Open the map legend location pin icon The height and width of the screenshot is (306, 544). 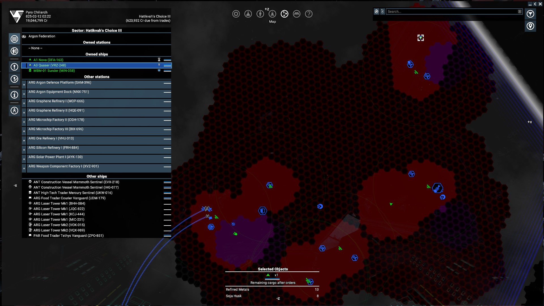(x=530, y=26)
